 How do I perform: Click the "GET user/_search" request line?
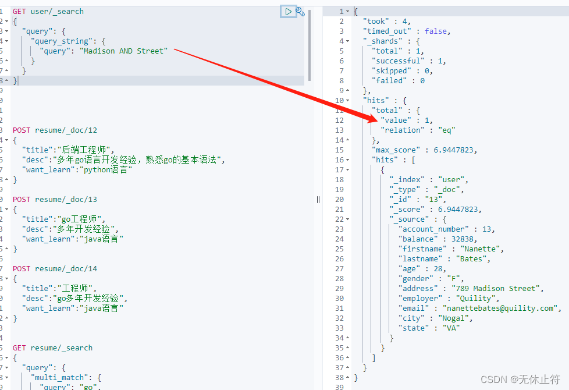pos(48,12)
